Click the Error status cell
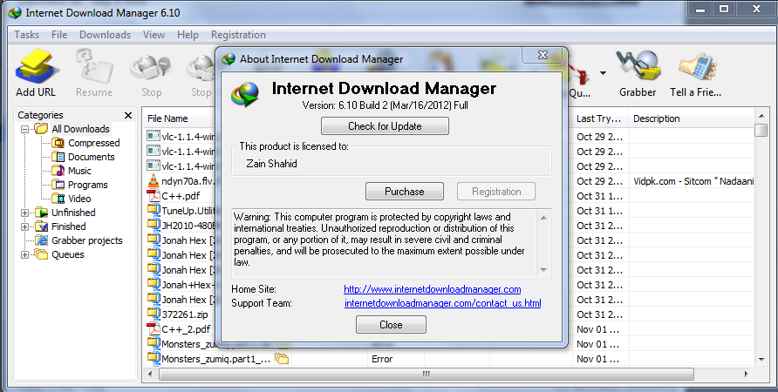Screen dimensions: 778x392 coord(382,359)
